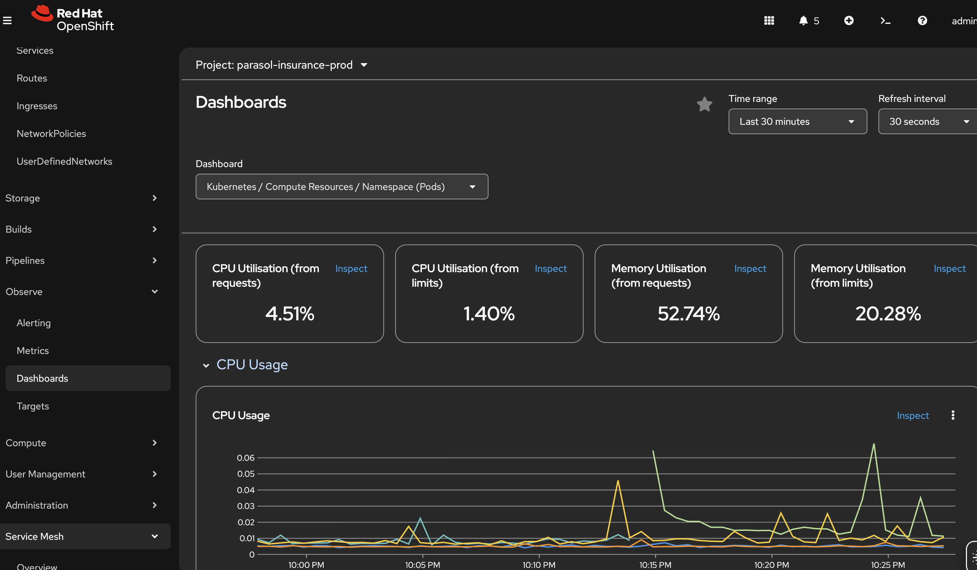Click the admin user menu
The height and width of the screenshot is (570, 977).
pos(964,21)
